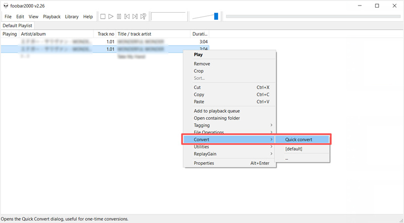Open the Edit menu
The width and height of the screenshot is (404, 223).
pyautogui.click(x=20, y=17)
